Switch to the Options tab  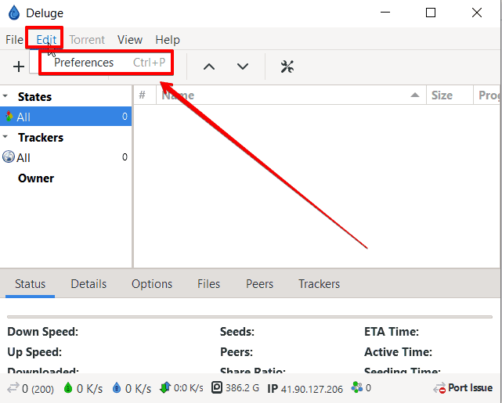pyautogui.click(x=152, y=284)
